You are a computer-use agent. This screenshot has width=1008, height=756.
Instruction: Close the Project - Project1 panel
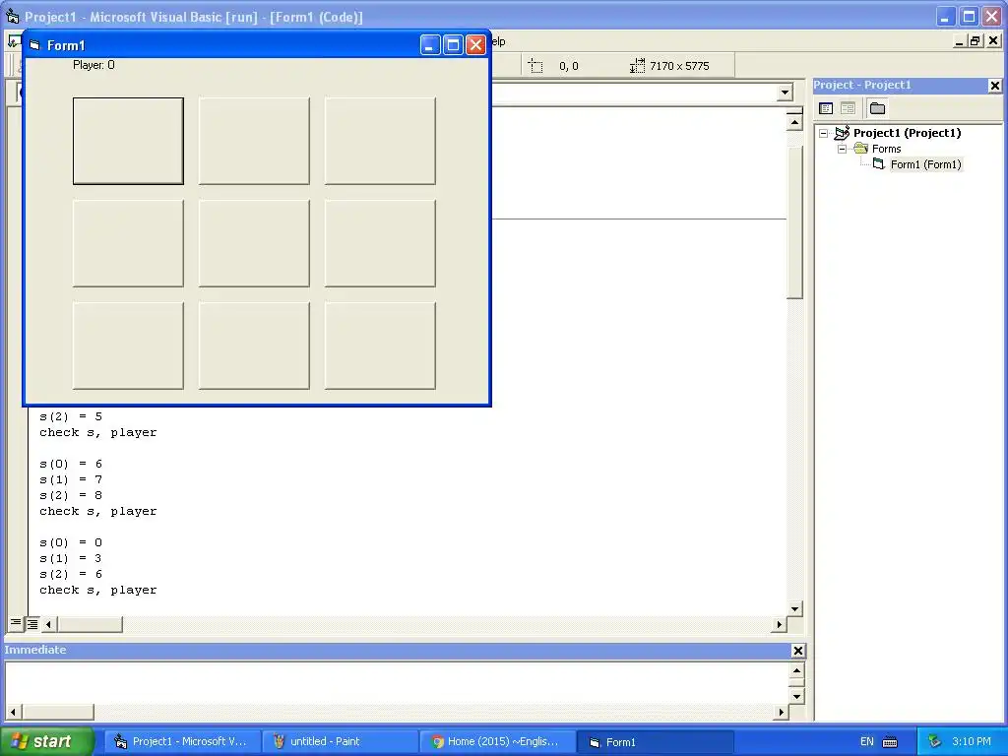tap(994, 86)
